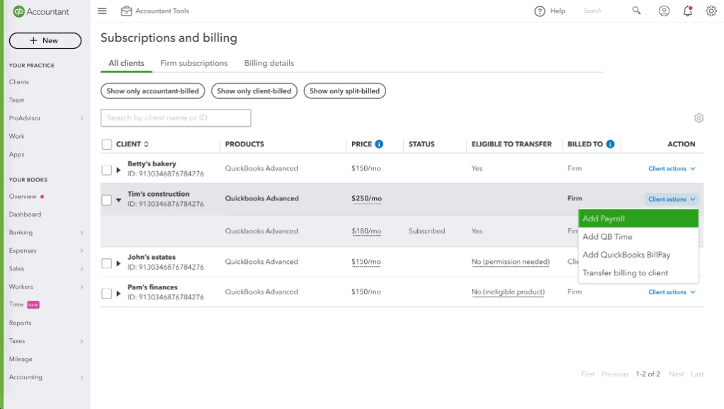Click the user account profile icon
724x409 pixels.
point(663,11)
